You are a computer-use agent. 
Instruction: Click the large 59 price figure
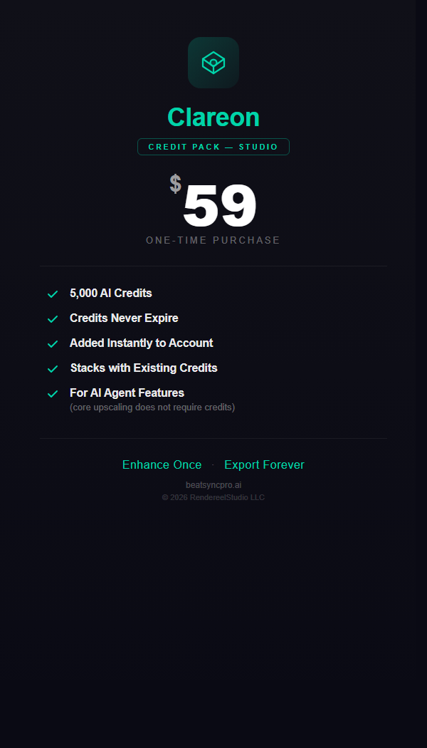pyautogui.click(x=219, y=207)
